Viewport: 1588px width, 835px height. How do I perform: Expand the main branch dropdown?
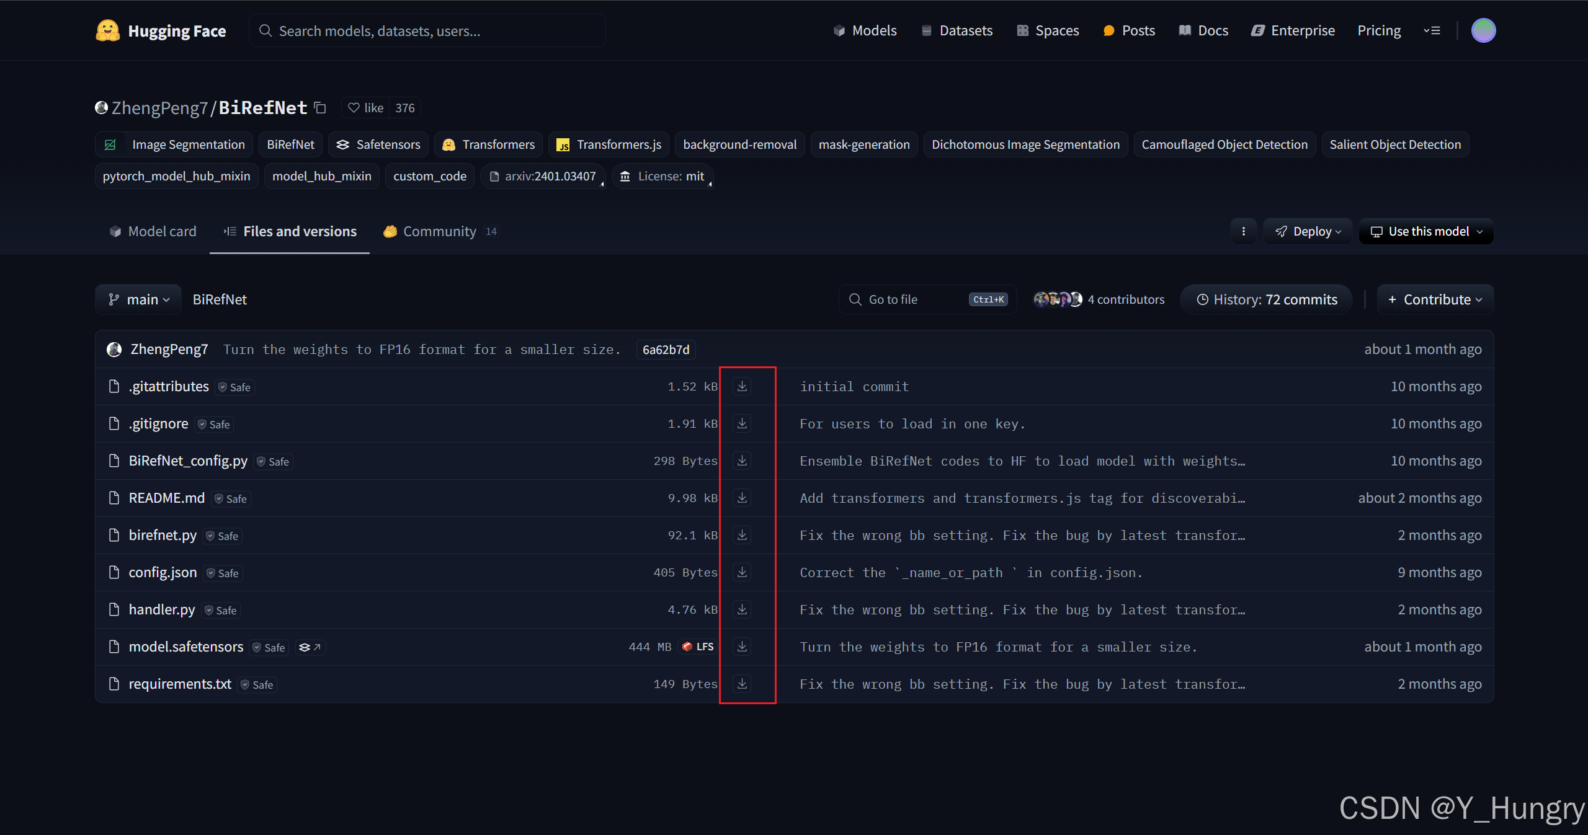pos(139,299)
